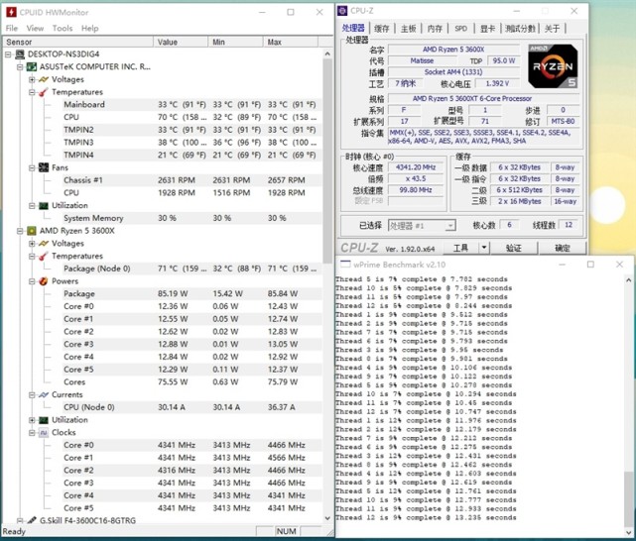This screenshot has width=636, height=541.
Task: Switch to the 主板 tab in CPU-Z
Action: (408, 29)
